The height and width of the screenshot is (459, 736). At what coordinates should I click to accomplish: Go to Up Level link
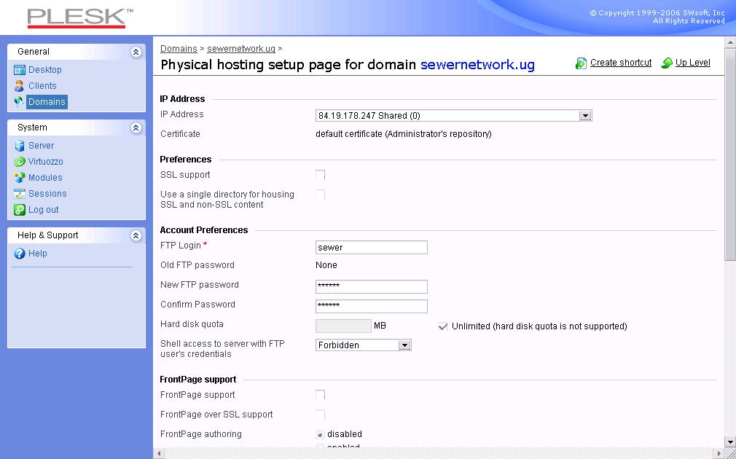(x=692, y=63)
